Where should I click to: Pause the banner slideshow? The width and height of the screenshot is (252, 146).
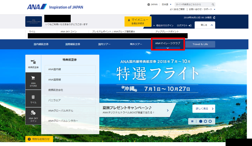click(192, 121)
